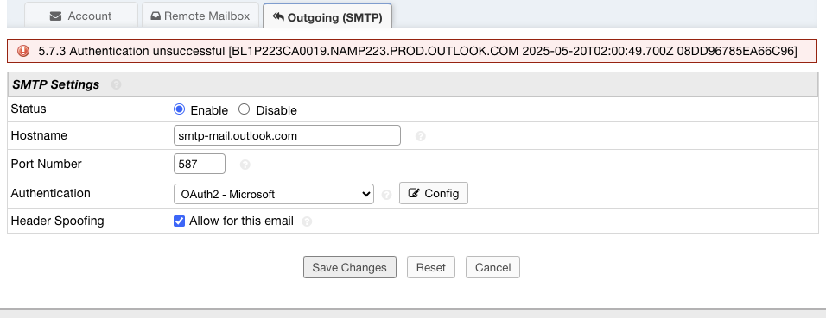Switch to the Remote Mailbox tab
Image resolution: width=826 pixels, height=318 pixels.
[200, 16]
